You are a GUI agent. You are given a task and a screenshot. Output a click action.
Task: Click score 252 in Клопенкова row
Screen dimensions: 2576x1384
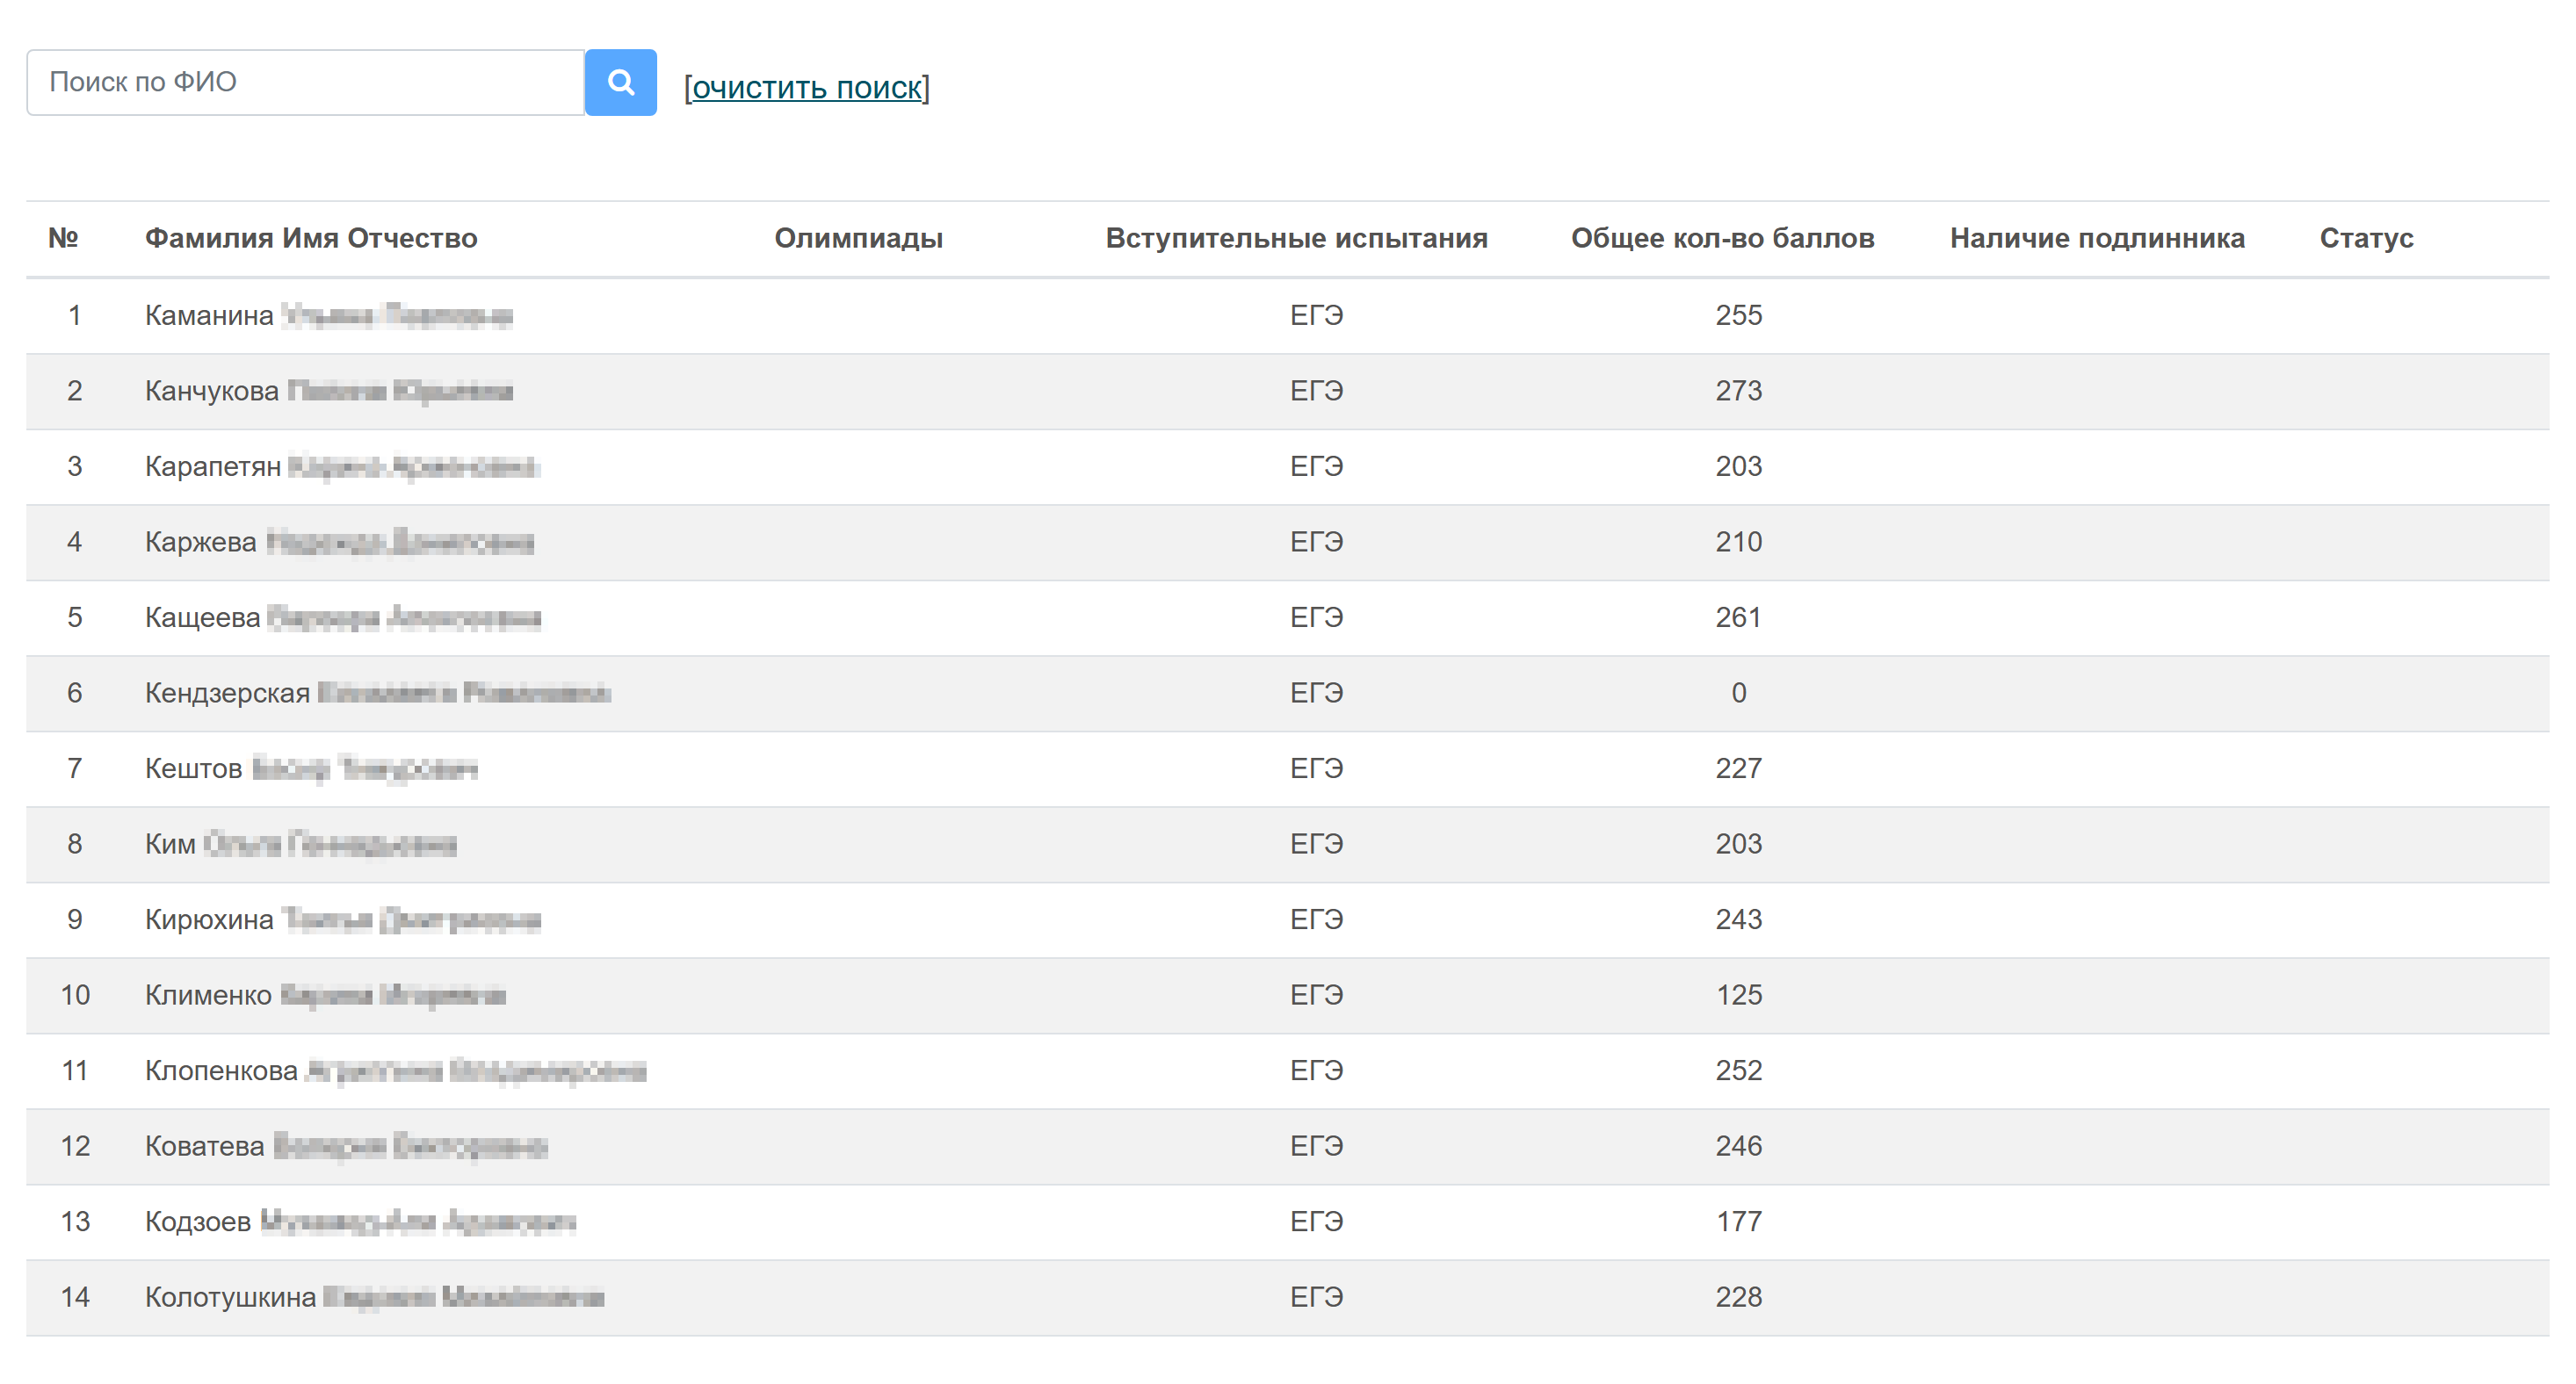[x=1738, y=1070]
